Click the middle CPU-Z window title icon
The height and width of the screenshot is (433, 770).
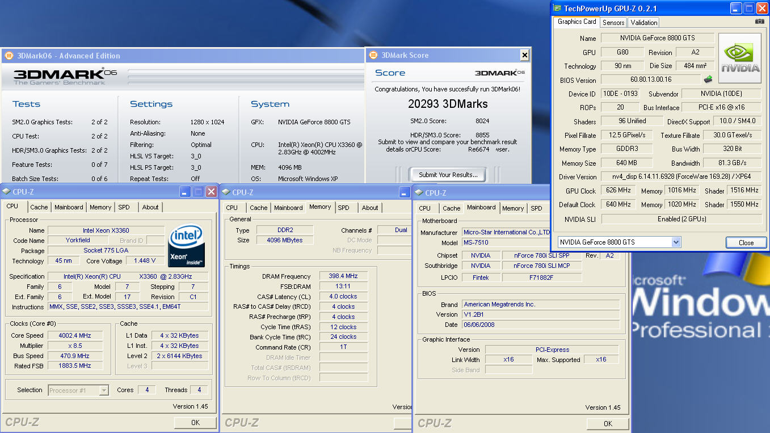click(226, 192)
